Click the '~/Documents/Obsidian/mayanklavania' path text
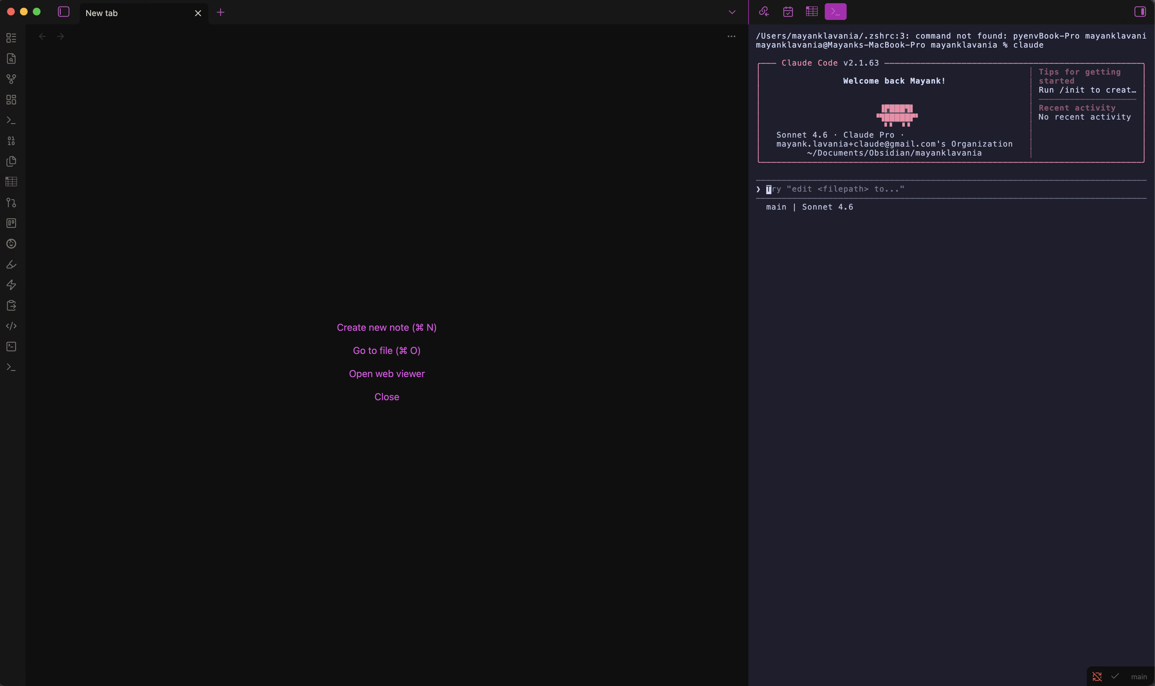1155x686 pixels. pyautogui.click(x=894, y=153)
